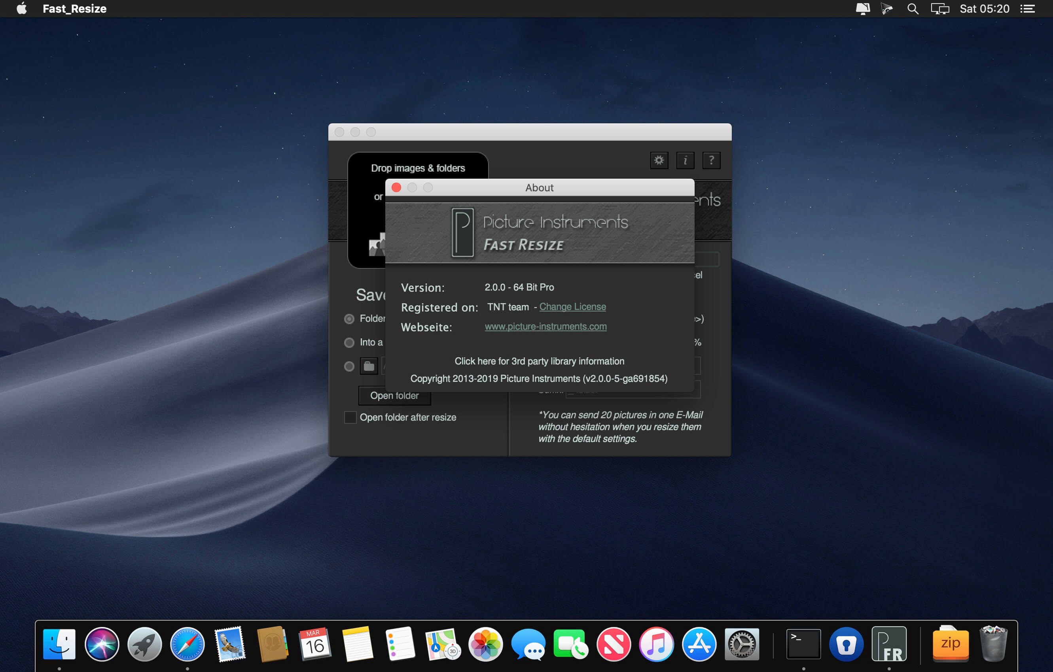Click the "You can send 20 pictures" tip
1053x672 pixels.
coord(620,427)
